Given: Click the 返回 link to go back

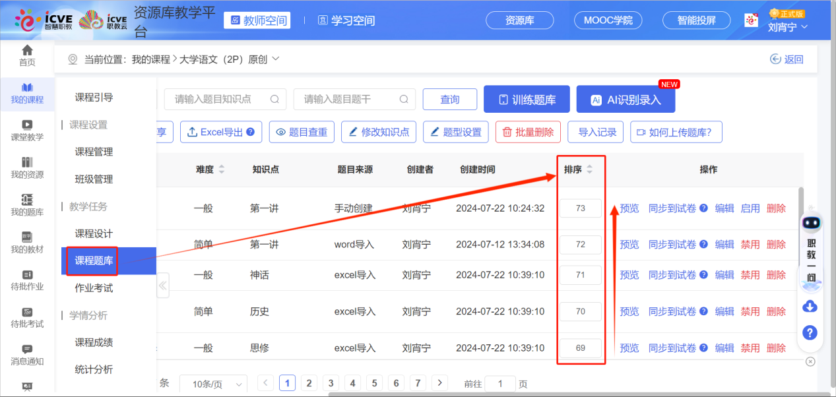Looking at the screenshot, I should tap(787, 59).
